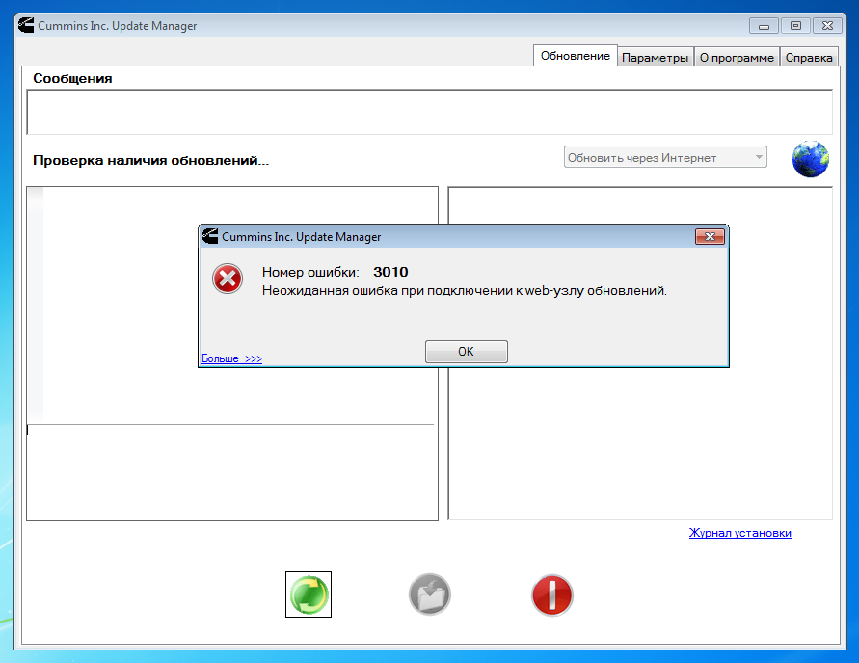
Task: Switch to the Обновление tab
Action: coord(576,56)
